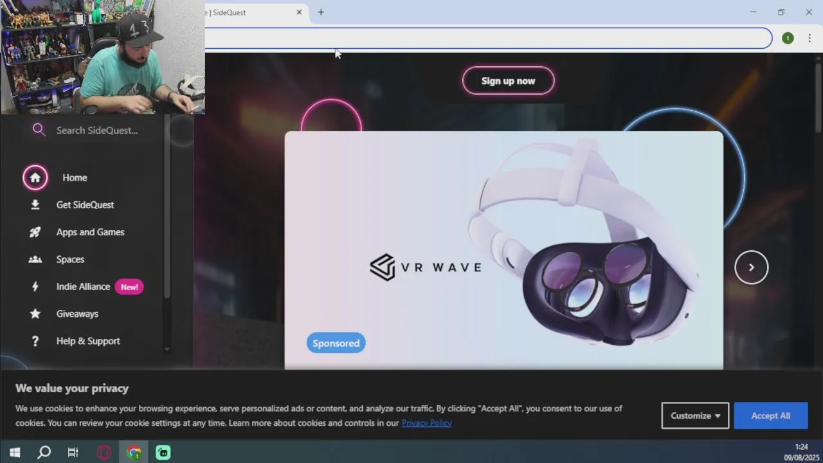
Task: Select the SideQuest tab title
Action: [226, 12]
